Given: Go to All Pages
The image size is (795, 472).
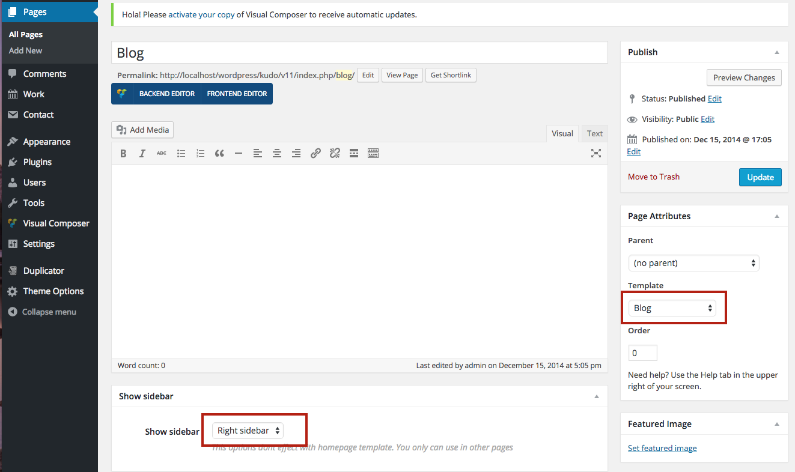Looking at the screenshot, I should [x=26, y=35].
